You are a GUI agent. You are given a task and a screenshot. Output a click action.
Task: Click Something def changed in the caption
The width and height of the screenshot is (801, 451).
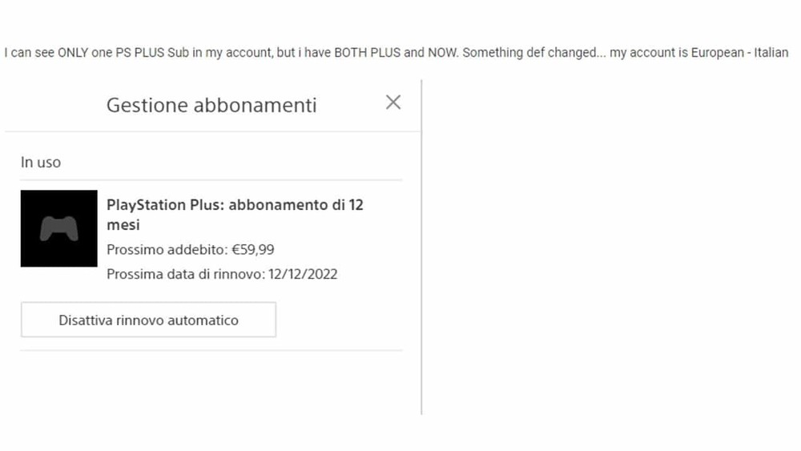coord(529,53)
